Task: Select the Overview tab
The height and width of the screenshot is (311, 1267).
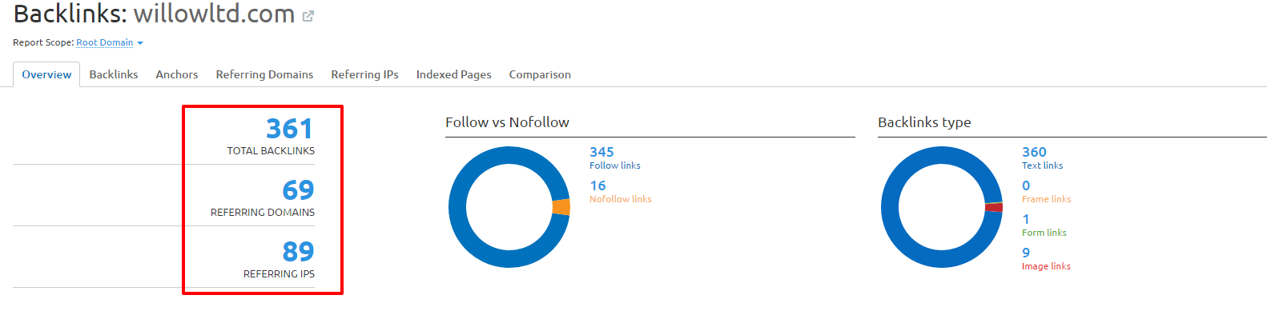Action: click(x=46, y=74)
